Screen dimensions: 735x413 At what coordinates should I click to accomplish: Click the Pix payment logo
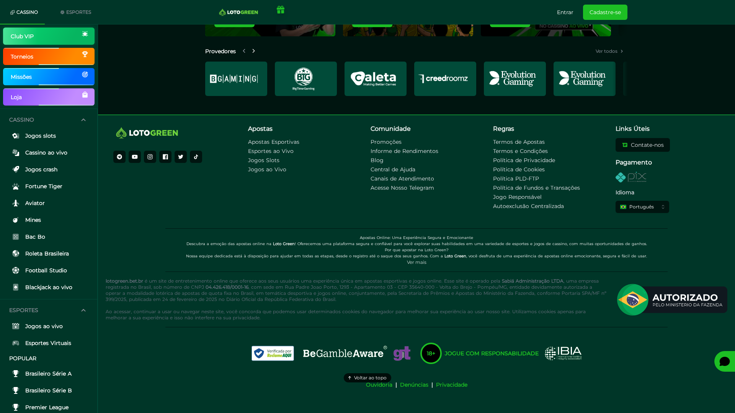coord(631,177)
